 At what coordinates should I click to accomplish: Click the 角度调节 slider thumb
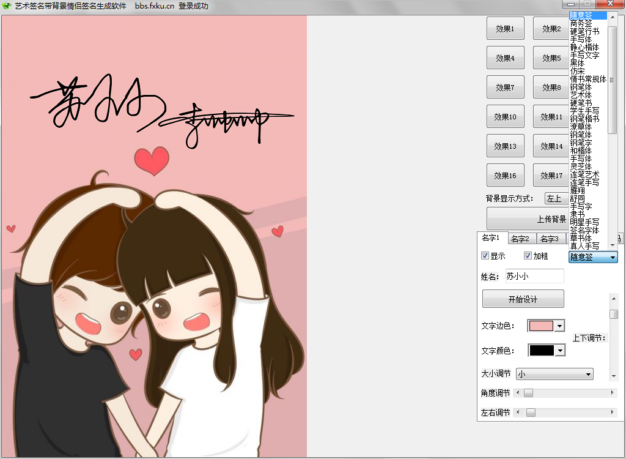tap(528, 393)
